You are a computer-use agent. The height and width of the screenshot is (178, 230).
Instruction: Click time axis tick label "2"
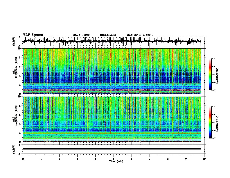[x=59, y=159]
